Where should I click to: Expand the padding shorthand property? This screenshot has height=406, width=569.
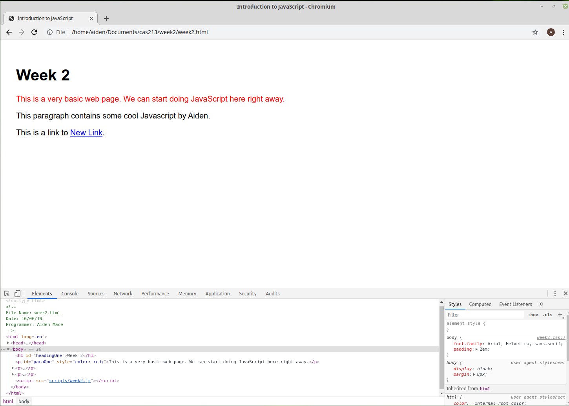coord(476,349)
